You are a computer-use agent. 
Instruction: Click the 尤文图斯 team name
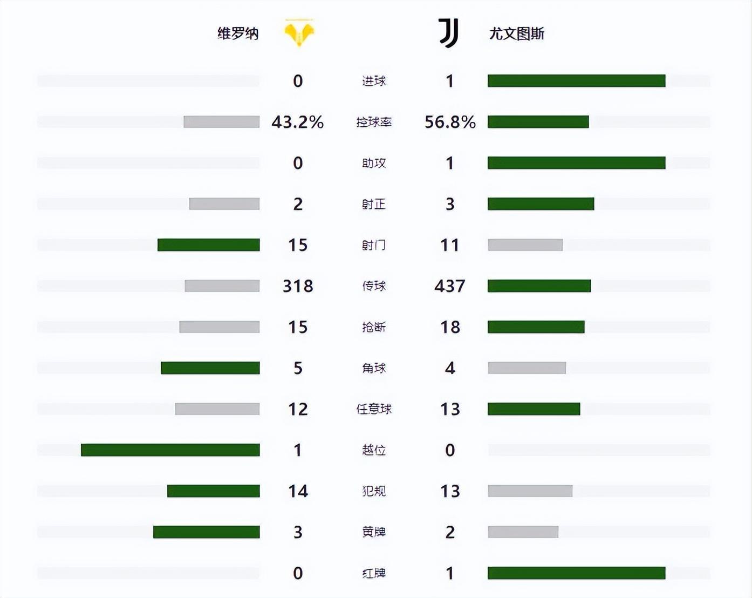[x=516, y=33]
